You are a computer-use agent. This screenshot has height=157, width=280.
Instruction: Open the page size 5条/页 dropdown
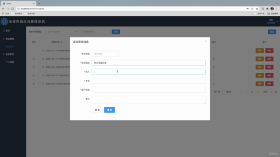[230, 92]
